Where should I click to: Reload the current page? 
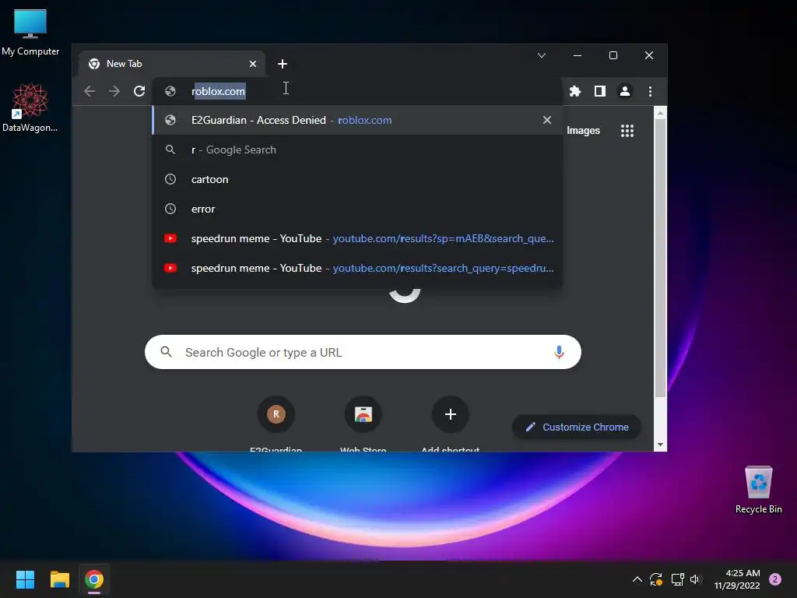pyautogui.click(x=139, y=91)
